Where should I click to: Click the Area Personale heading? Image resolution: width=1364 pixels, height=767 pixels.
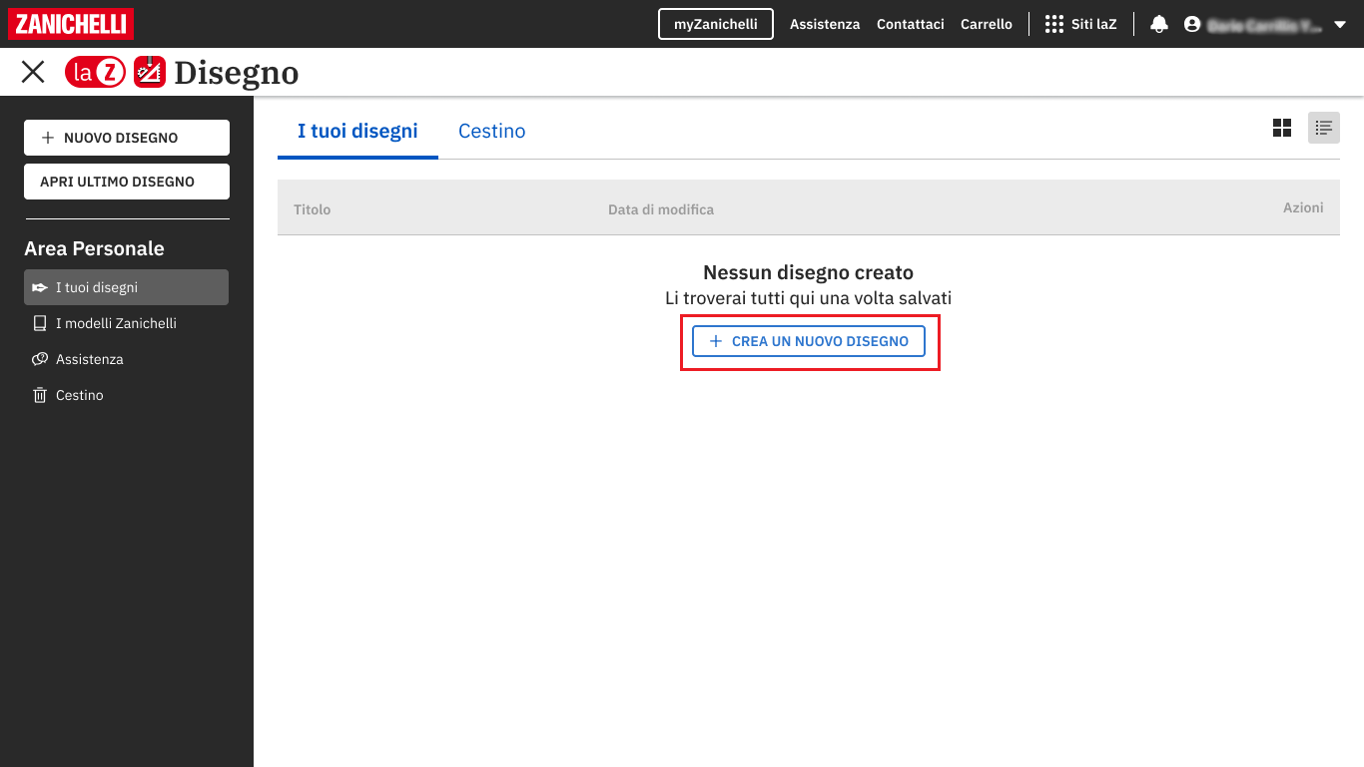coord(94,248)
